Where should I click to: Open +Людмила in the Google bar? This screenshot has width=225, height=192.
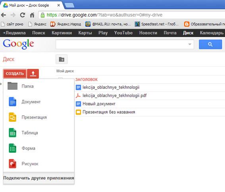coord(14,33)
